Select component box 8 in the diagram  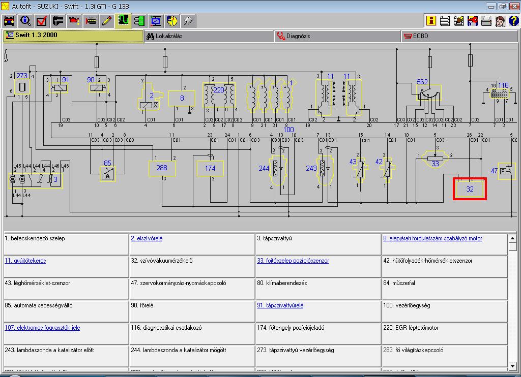pyautogui.click(x=182, y=98)
